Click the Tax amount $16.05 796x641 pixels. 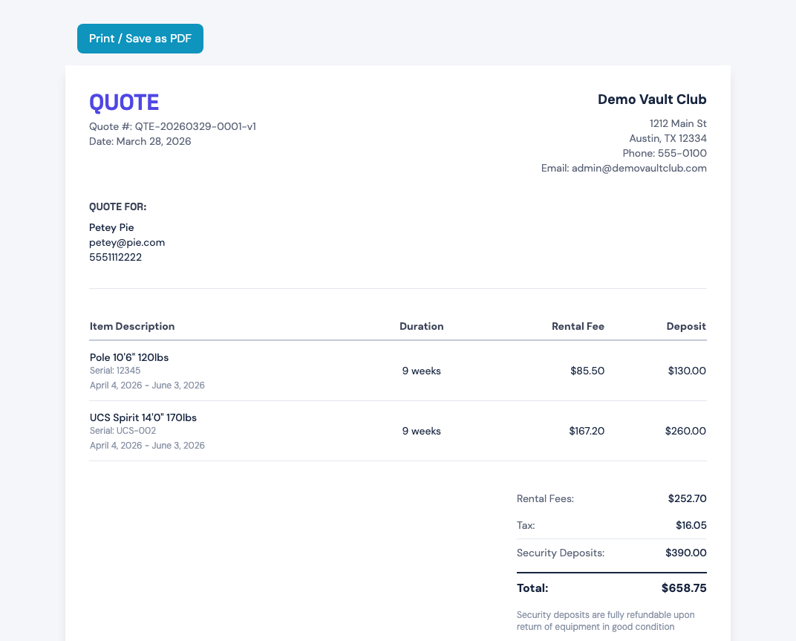point(691,525)
